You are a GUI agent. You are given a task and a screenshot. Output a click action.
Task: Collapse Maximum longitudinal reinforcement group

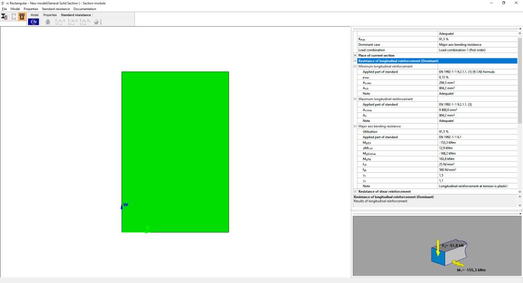[x=355, y=99]
